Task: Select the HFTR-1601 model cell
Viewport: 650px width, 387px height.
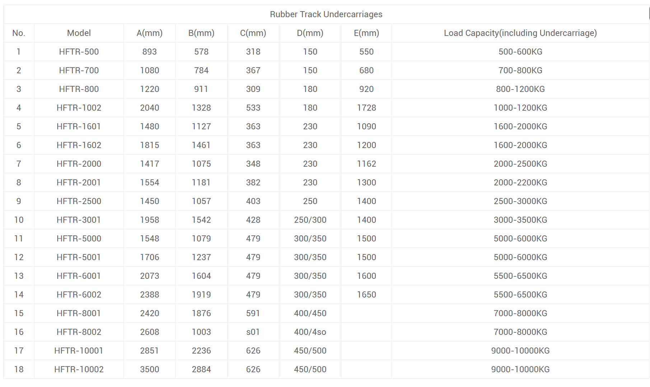Action: click(x=79, y=126)
